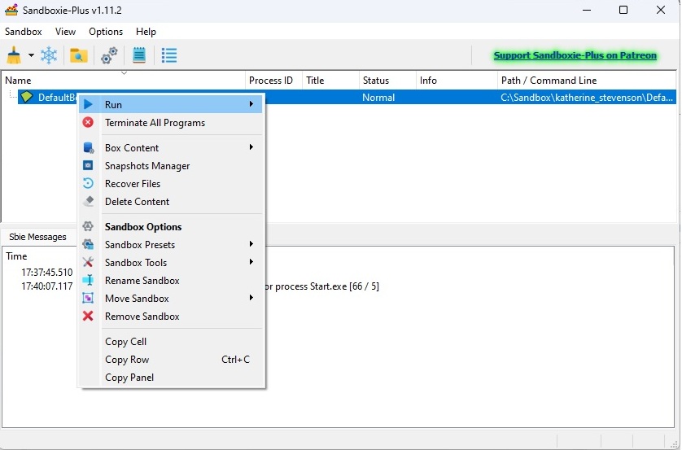Click the folder search icon in toolbar
This screenshot has height=450, width=682.
point(78,55)
